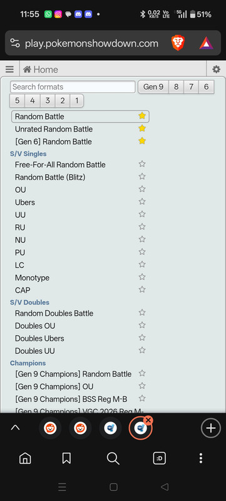Tap site settings icon in address bar
The height and width of the screenshot is (501, 226).
(x=15, y=43)
